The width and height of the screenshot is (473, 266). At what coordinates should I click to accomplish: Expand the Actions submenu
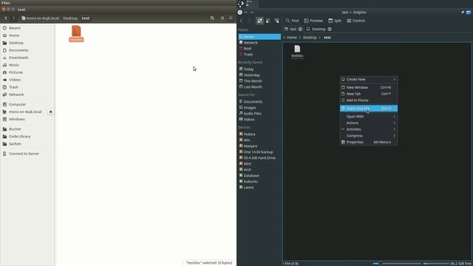[x=368, y=123]
